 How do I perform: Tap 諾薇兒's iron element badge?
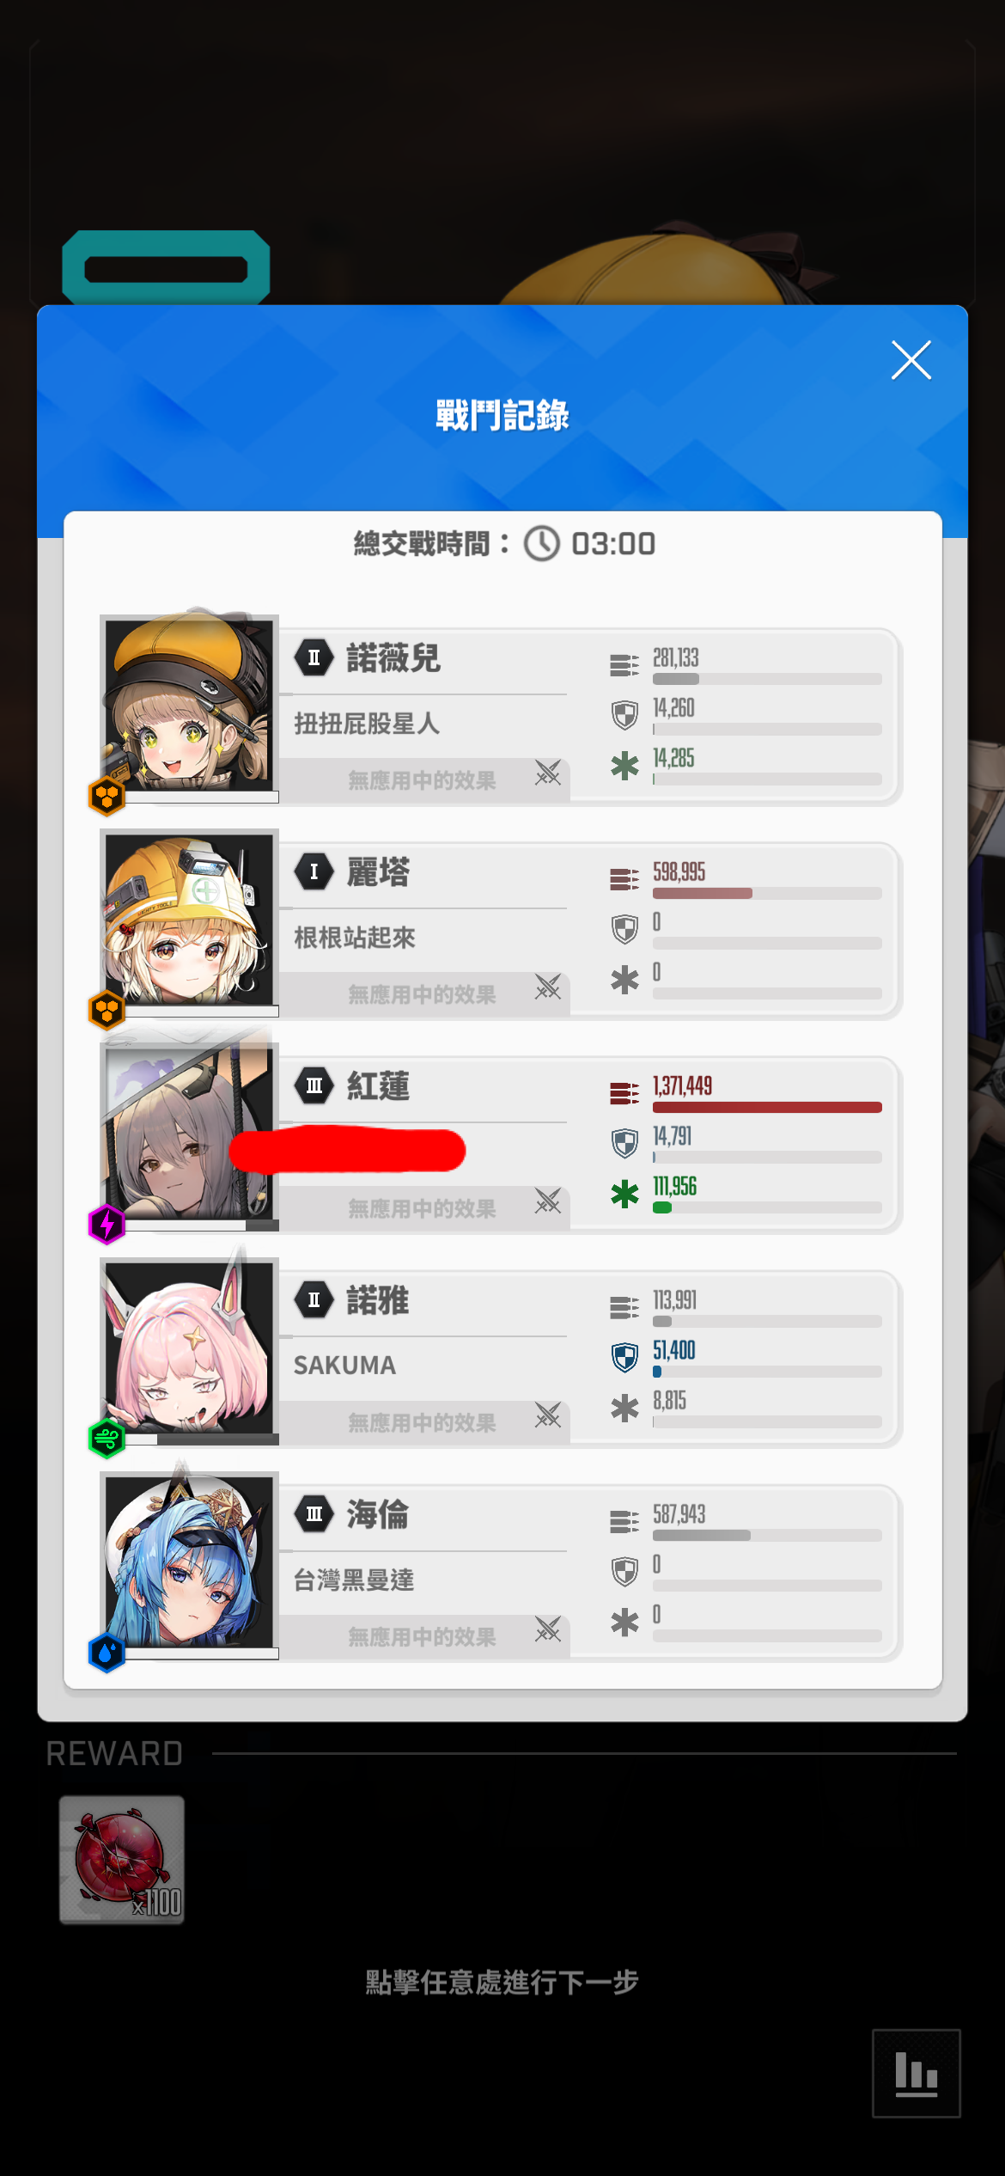point(107,796)
